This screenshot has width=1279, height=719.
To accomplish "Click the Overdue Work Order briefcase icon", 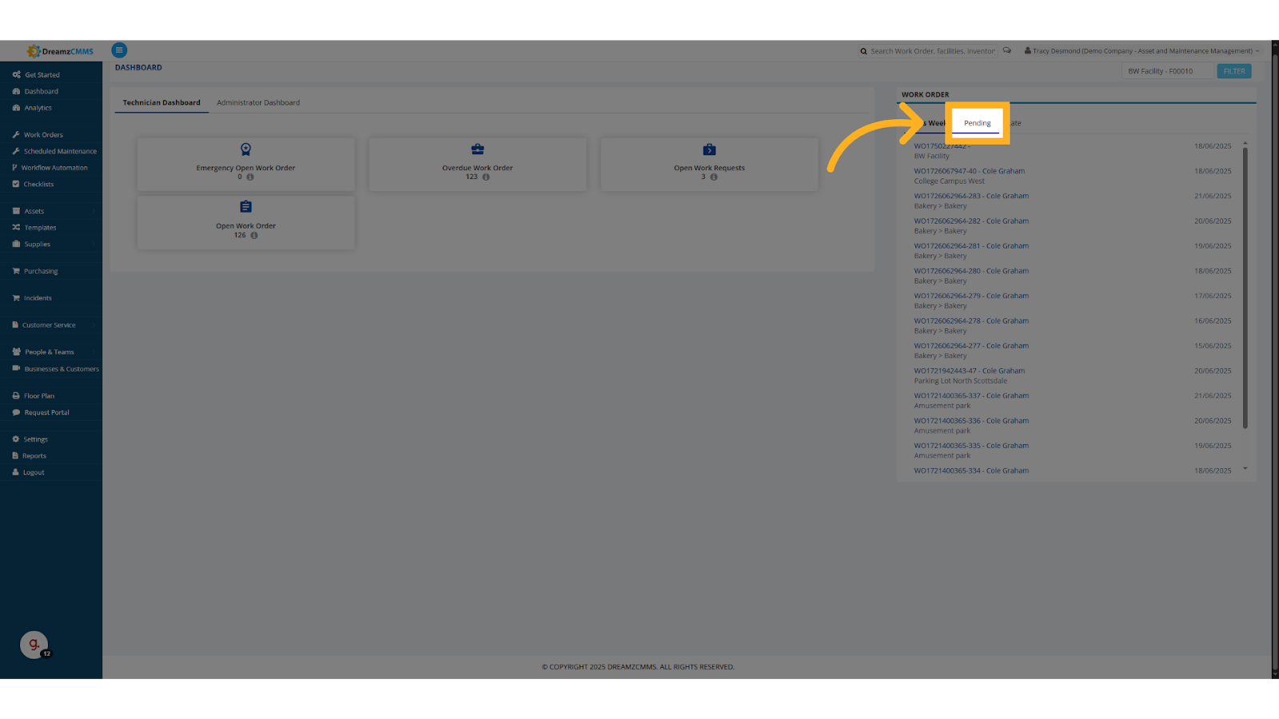I will coord(477,149).
